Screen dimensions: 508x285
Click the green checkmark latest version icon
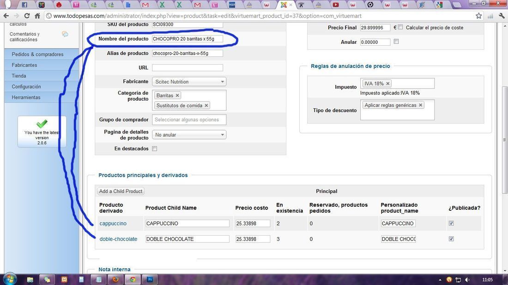point(42,124)
